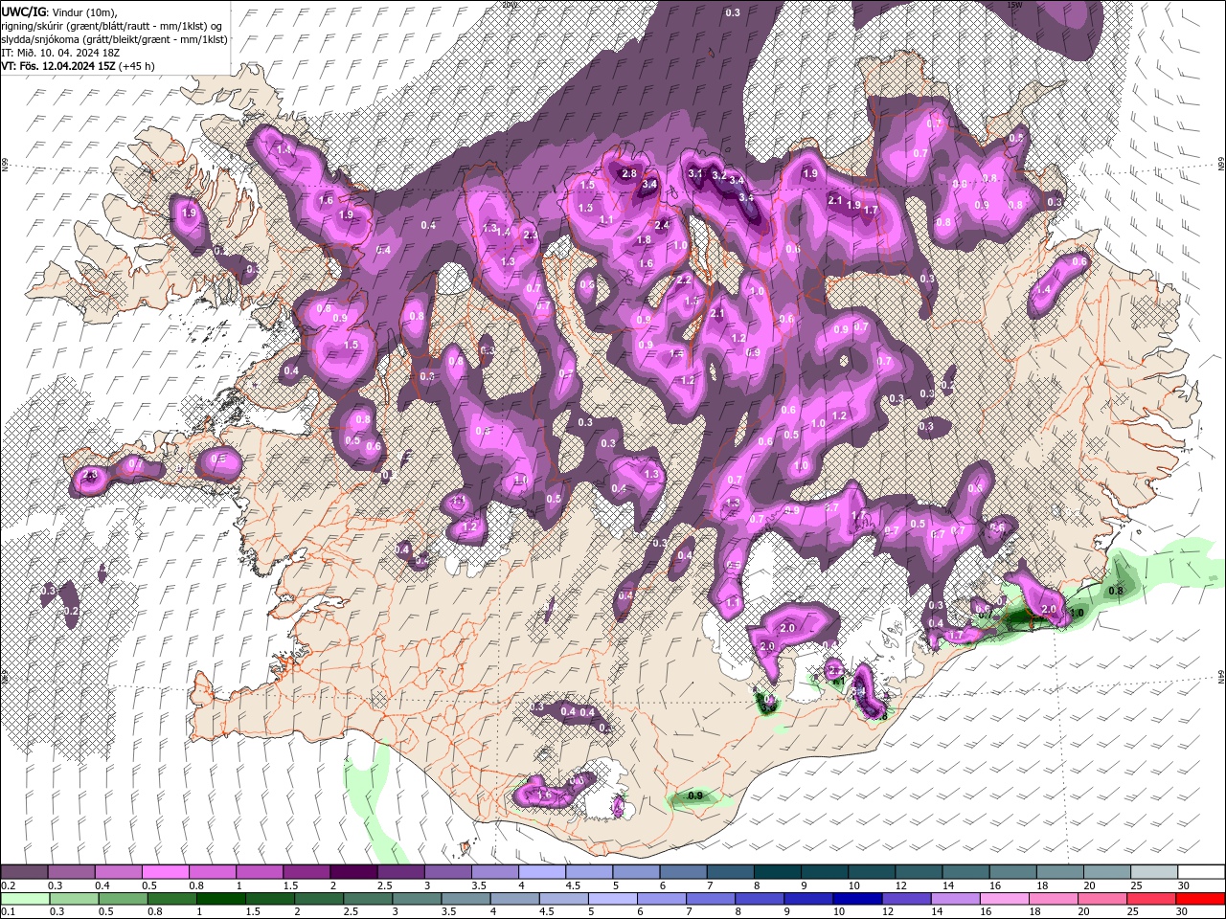Click the '2.8' snowfall value on the map
The width and height of the screenshot is (1226, 919).
[x=629, y=173]
